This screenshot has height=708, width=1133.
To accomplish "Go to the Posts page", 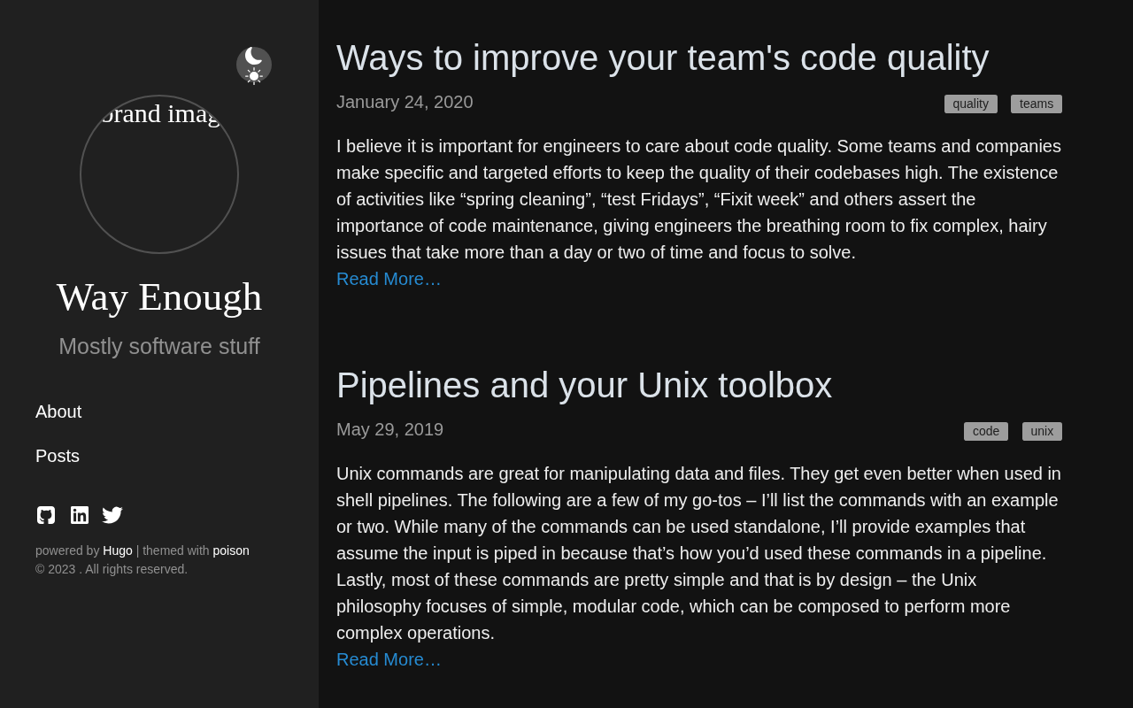I will coord(58,456).
